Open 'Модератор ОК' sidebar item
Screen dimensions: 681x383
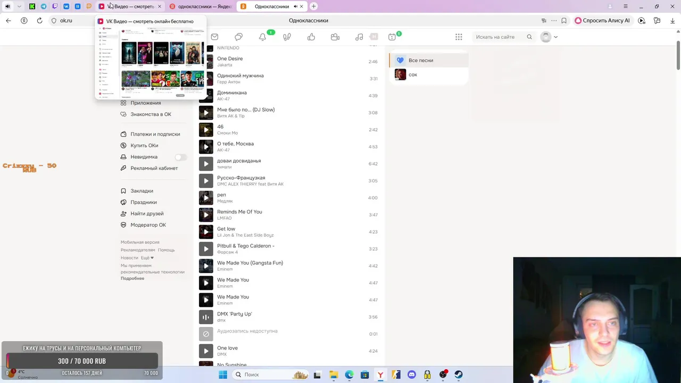[x=148, y=225]
